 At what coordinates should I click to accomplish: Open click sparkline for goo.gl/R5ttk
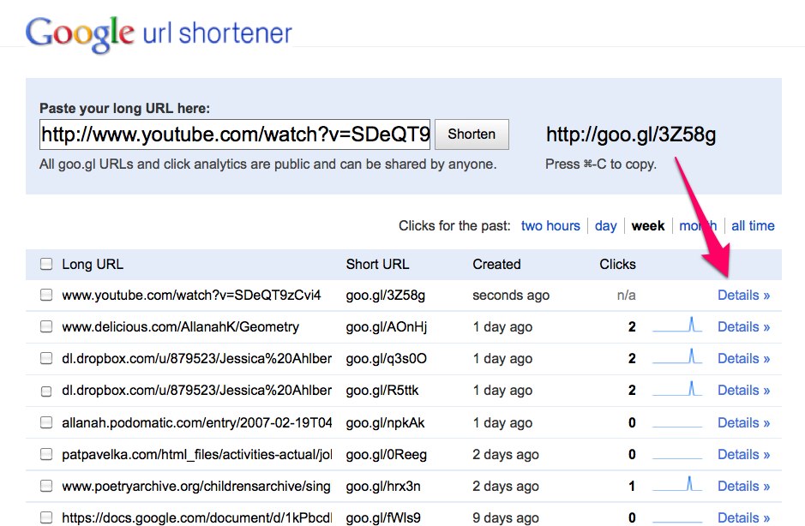pyautogui.click(x=676, y=389)
